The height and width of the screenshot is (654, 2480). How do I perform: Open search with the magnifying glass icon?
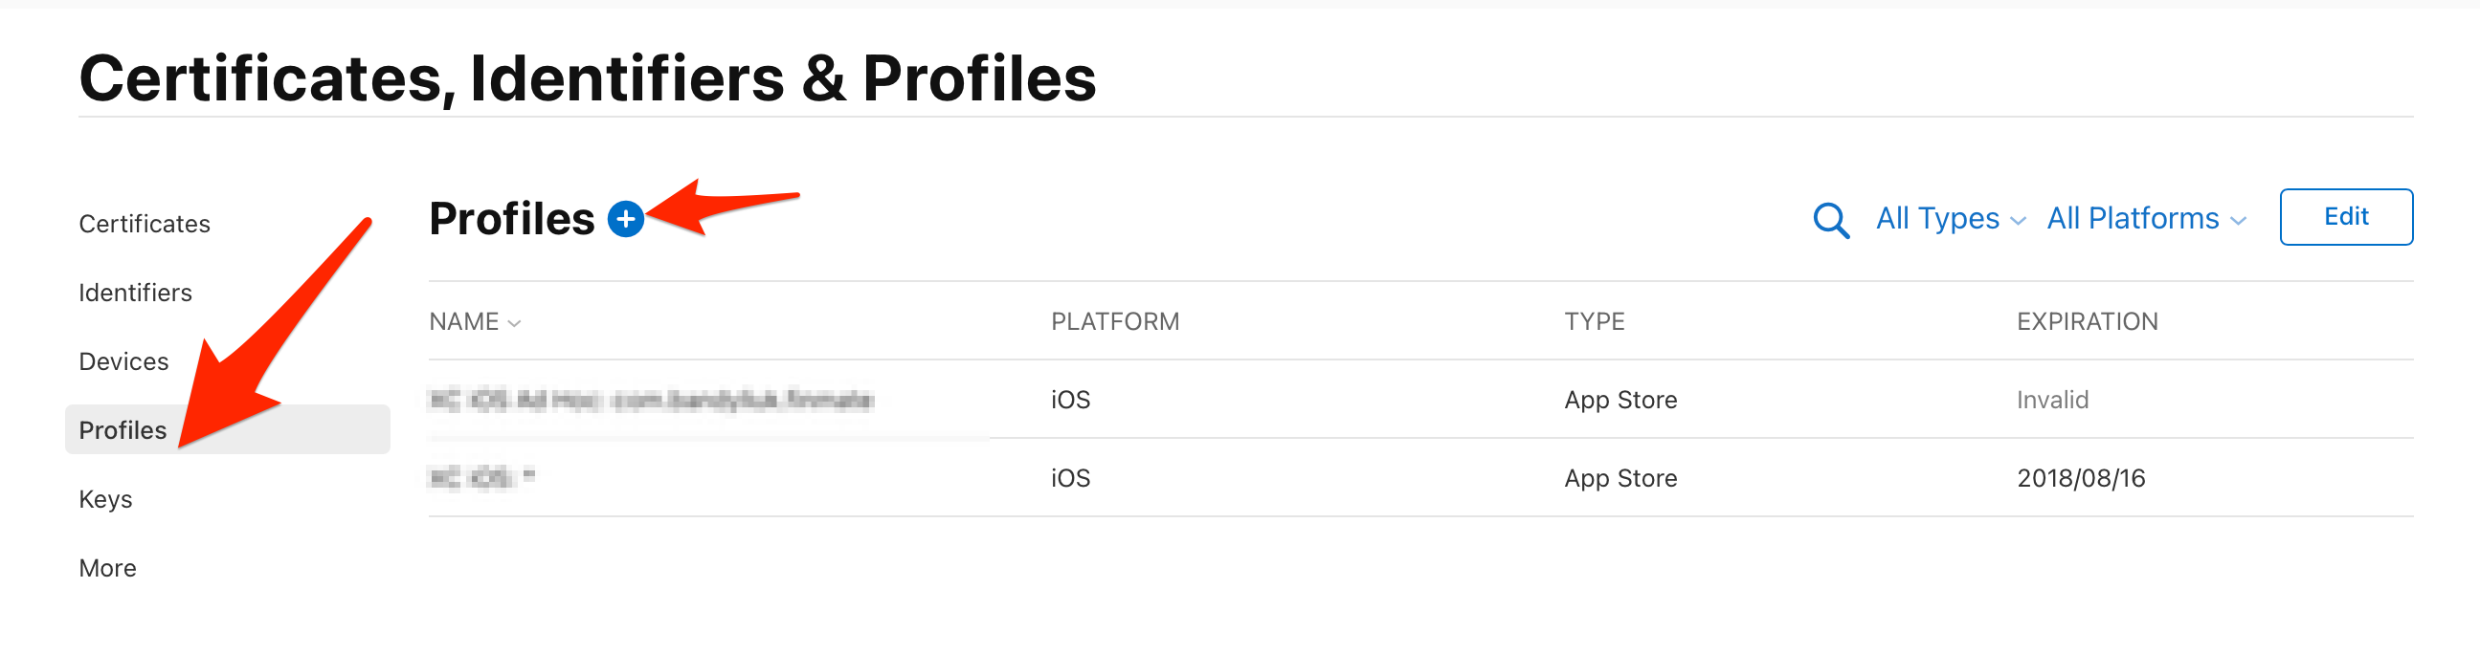coord(1830,220)
